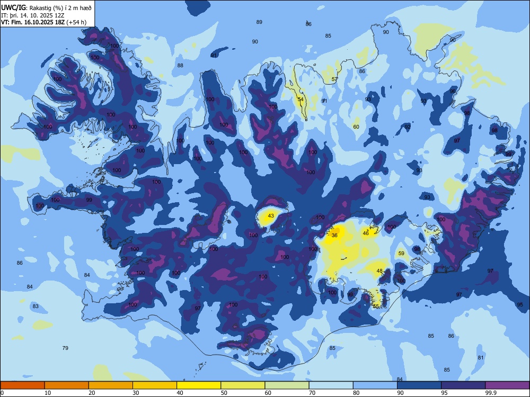Click the 30–40 amber legend segment
The height and width of the screenshot is (397, 530).
click(x=155, y=385)
